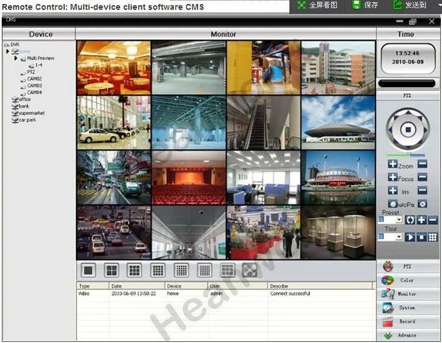
Task: Select the sixteen-view grid layout
Action: tap(158, 271)
